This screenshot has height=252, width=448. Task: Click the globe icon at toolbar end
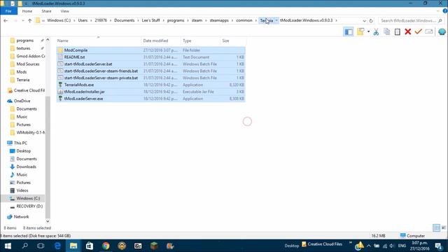click(x=442, y=31)
